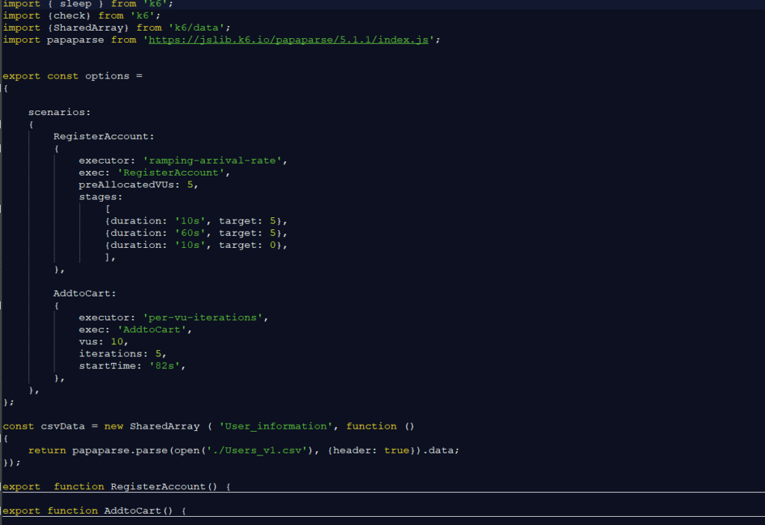Screen dimensions: 765x525
Task: Click the 'ramping-arrival-rate' executor string
Action: 216,161
